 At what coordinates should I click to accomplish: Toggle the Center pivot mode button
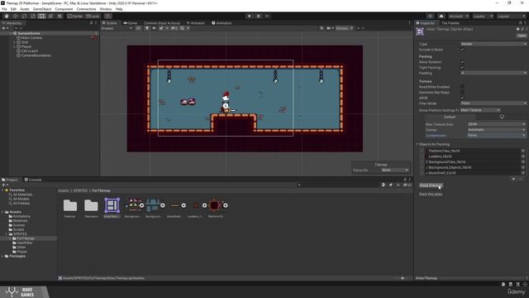click(75, 16)
